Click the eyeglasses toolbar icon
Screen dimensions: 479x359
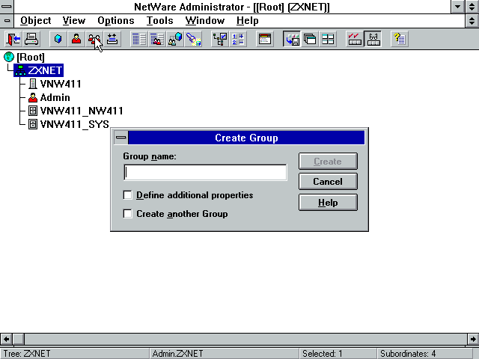[373, 39]
